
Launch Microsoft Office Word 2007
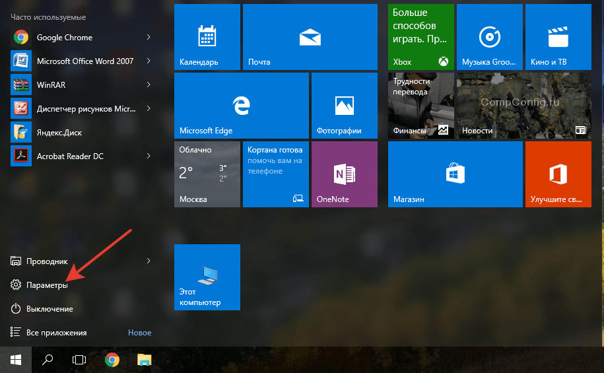click(81, 61)
